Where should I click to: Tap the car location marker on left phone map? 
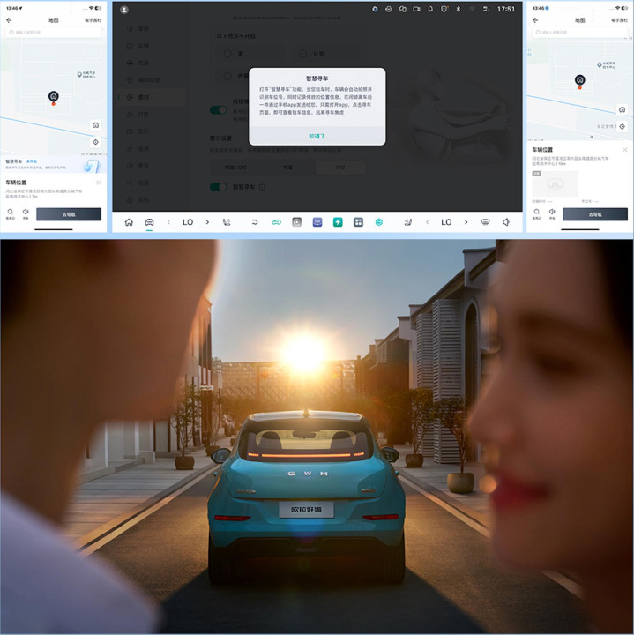[54, 97]
